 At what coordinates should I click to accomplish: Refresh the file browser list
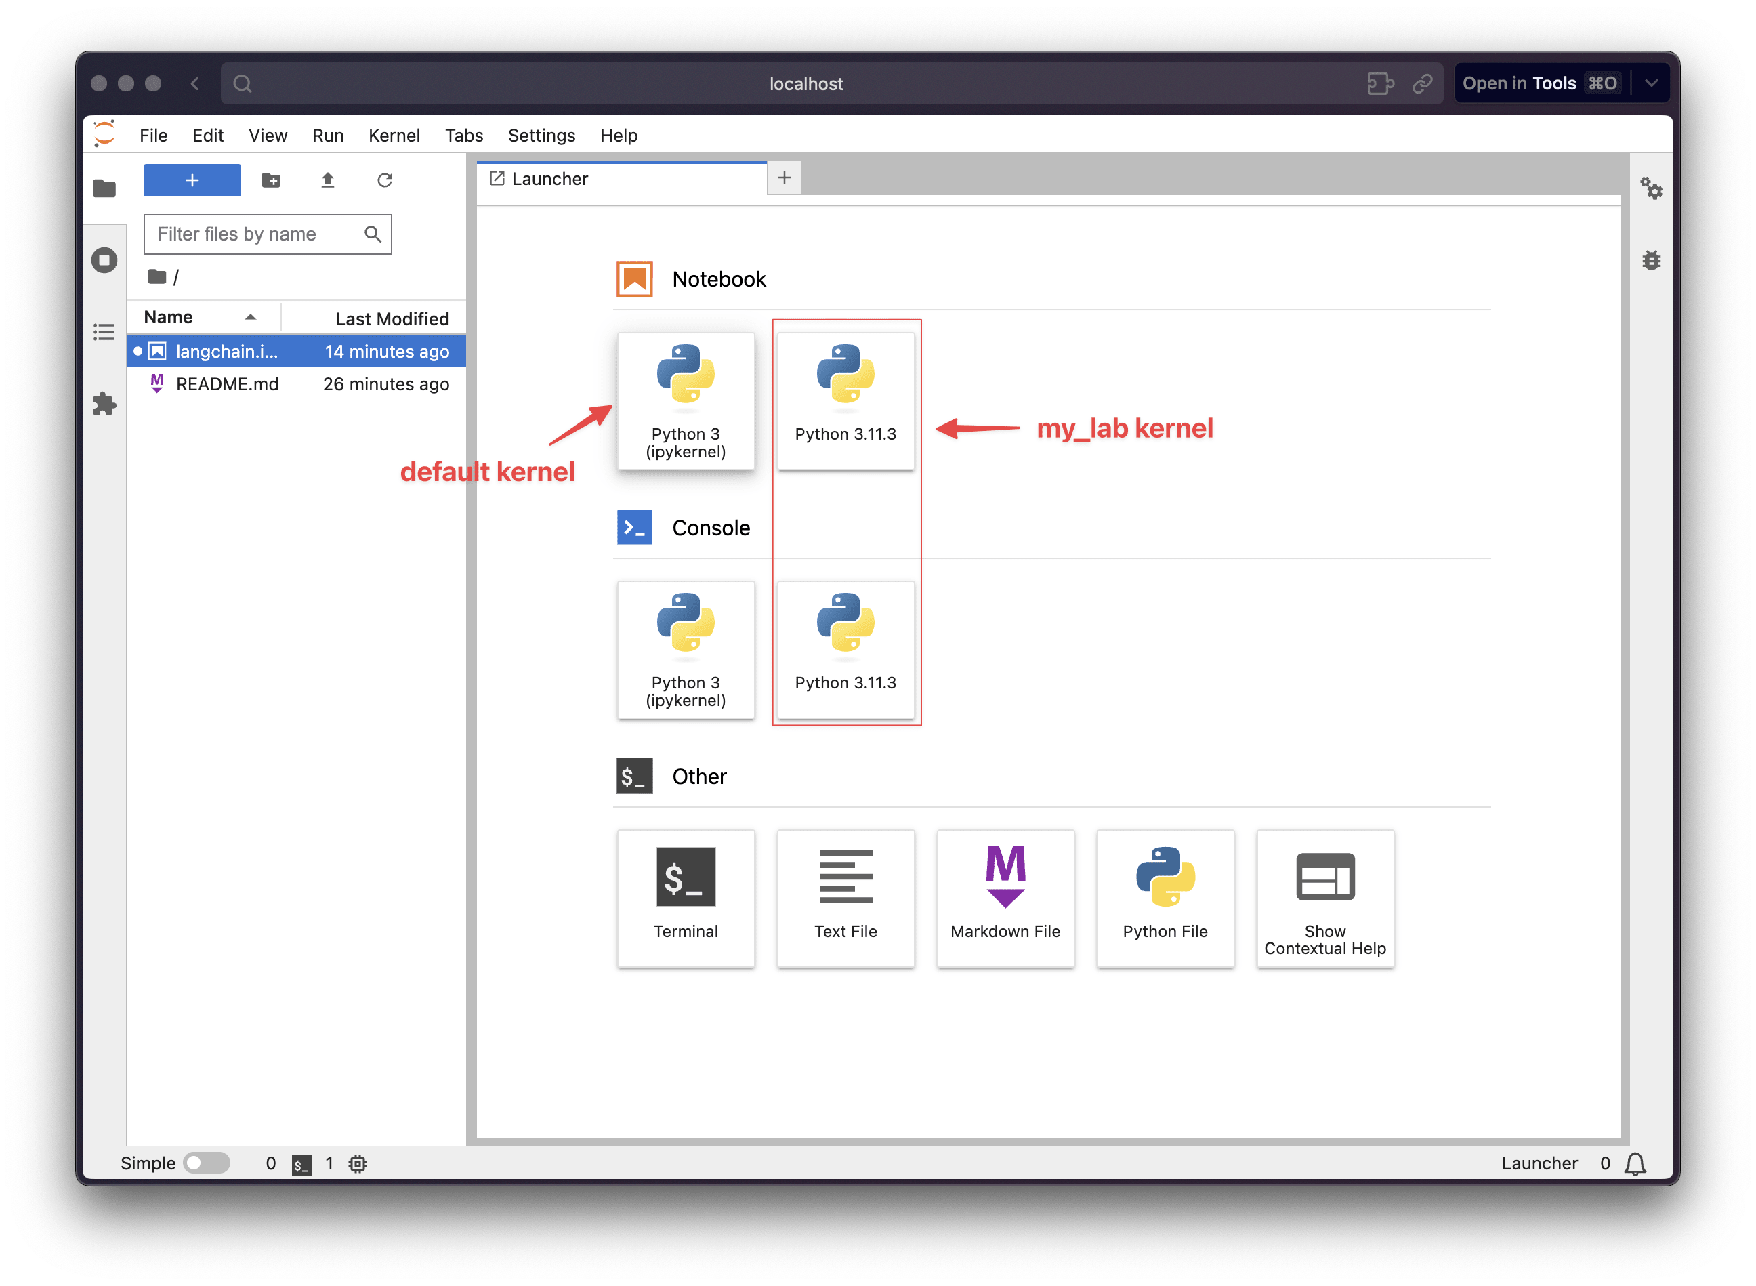385,181
